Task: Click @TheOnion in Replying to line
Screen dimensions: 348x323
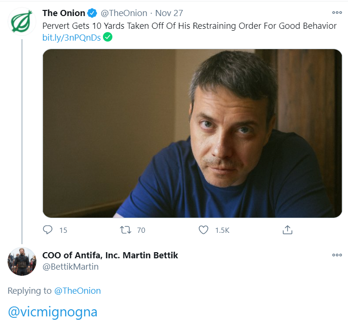Action: pyautogui.click(x=77, y=290)
